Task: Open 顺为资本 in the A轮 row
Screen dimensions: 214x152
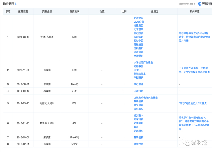Action: 138,116
